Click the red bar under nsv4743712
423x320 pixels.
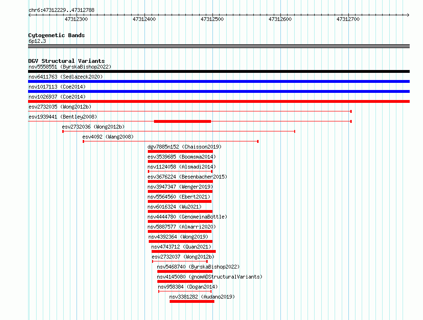click(184, 251)
